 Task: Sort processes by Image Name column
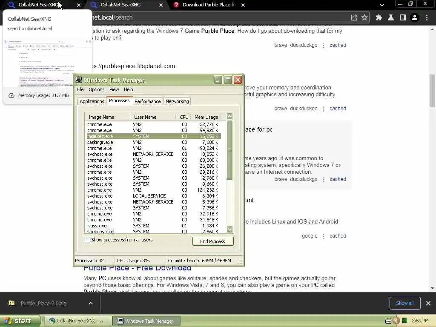[x=108, y=117]
